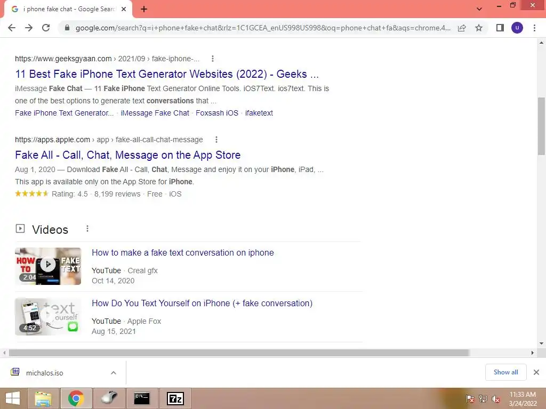Viewport: 546px width, 409px height.
Task: Click the address bar URL
Action: coord(263,28)
